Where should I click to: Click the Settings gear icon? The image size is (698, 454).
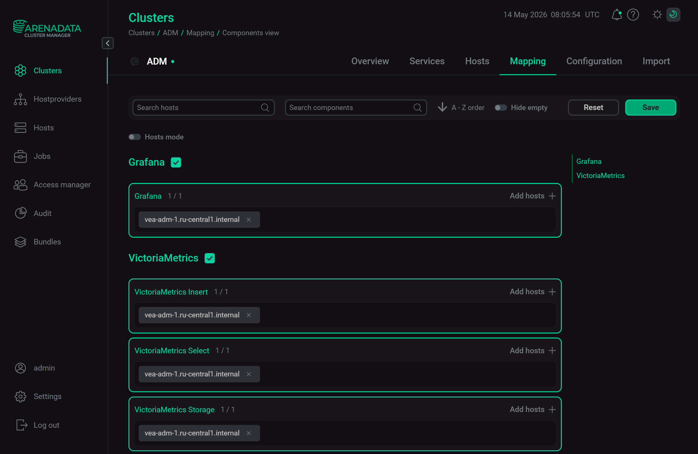click(20, 397)
